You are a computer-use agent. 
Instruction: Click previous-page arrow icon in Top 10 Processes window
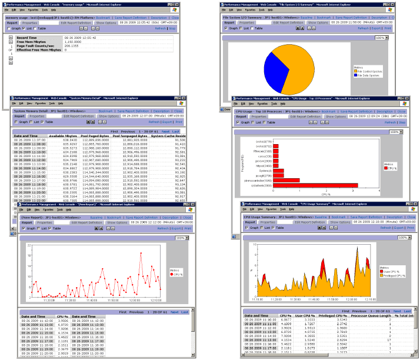pyautogui.click(x=315, y=122)
